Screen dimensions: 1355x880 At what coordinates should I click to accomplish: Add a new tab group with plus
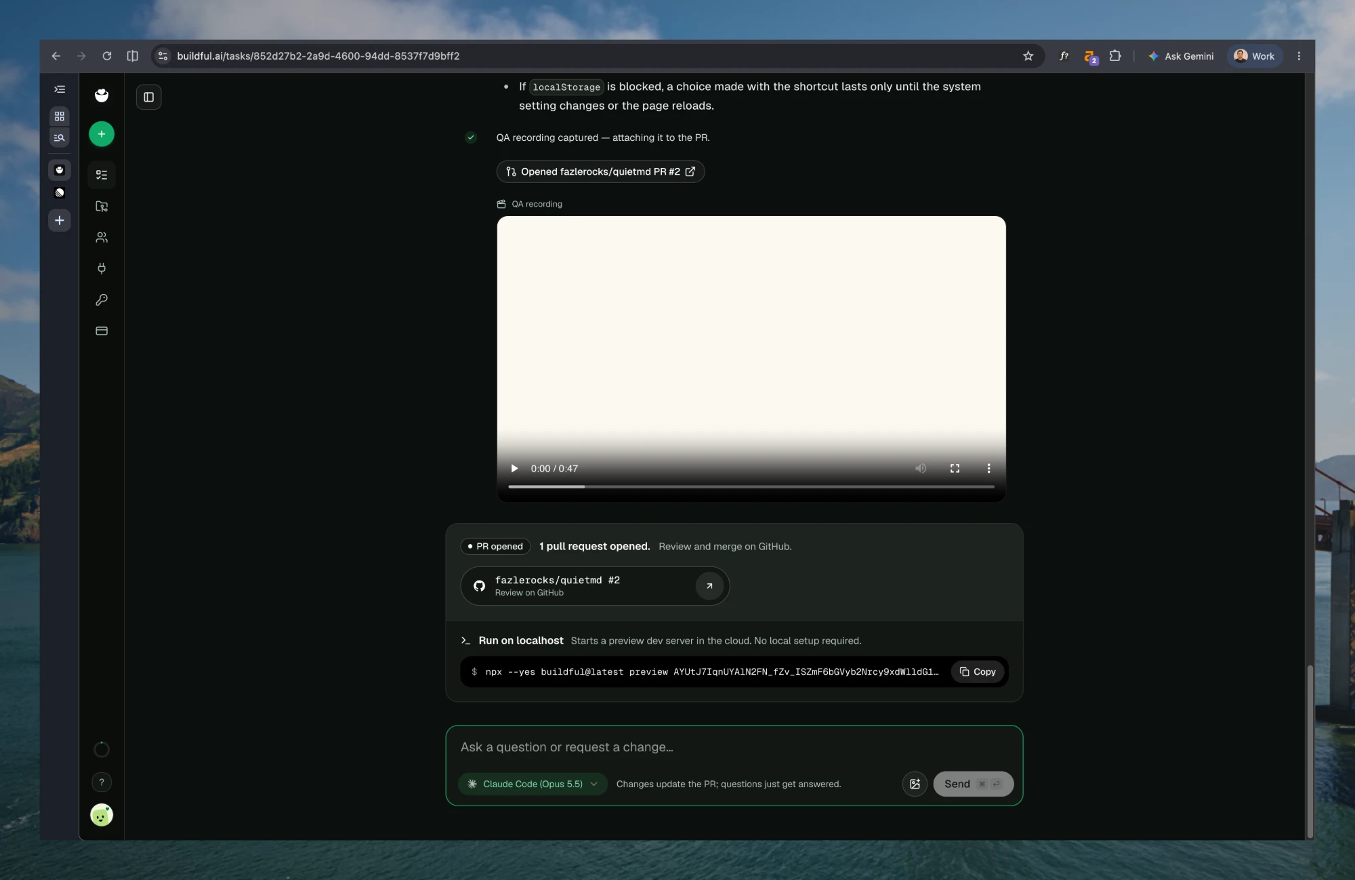tap(60, 220)
